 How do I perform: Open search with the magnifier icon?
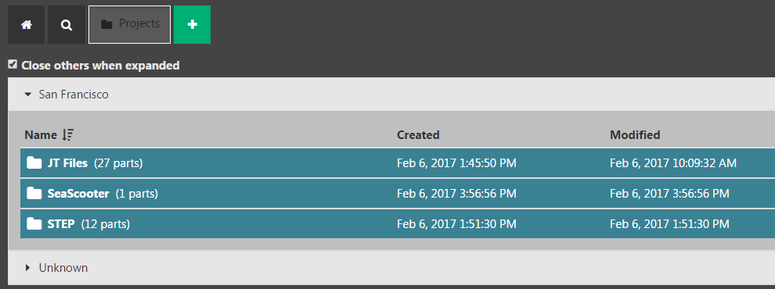(x=67, y=25)
